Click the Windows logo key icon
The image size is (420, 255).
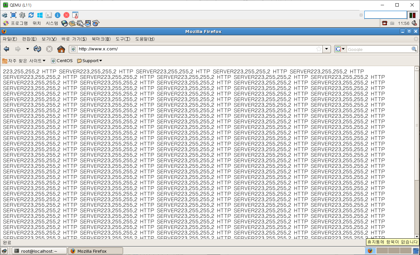[x=40, y=15]
